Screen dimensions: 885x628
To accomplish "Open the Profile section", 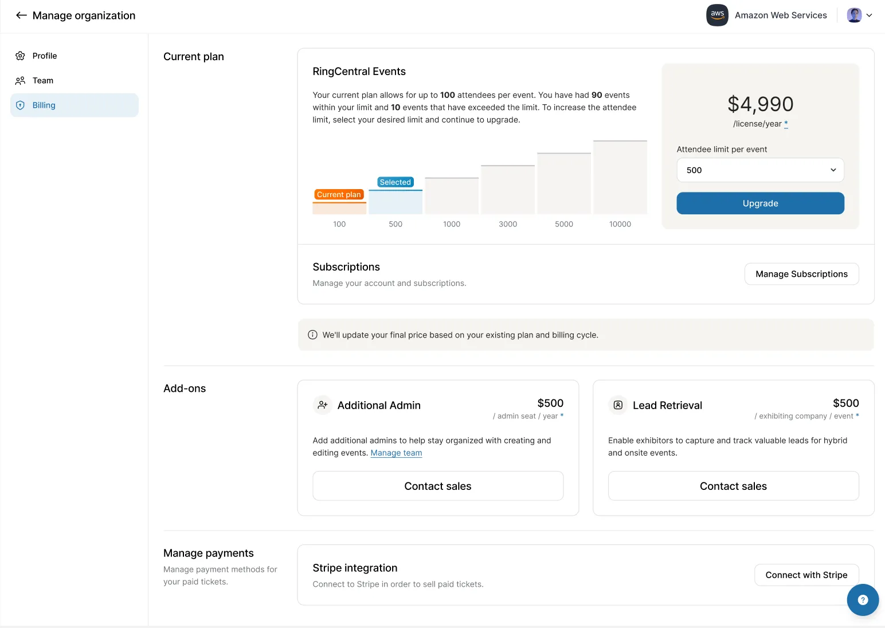I will tap(45, 56).
